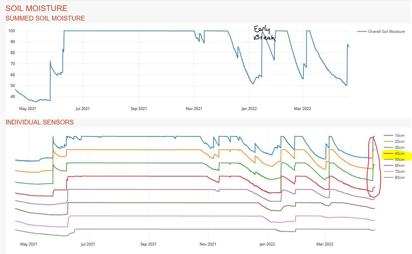Toggle the 80cm sensor legend entry

(x=394, y=178)
